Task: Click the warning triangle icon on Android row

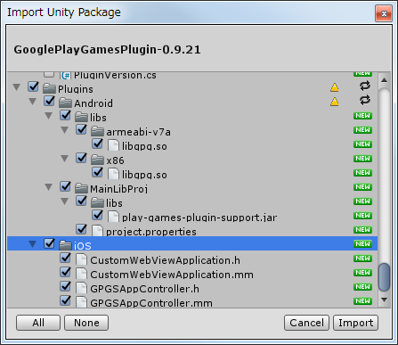Action: 335,102
